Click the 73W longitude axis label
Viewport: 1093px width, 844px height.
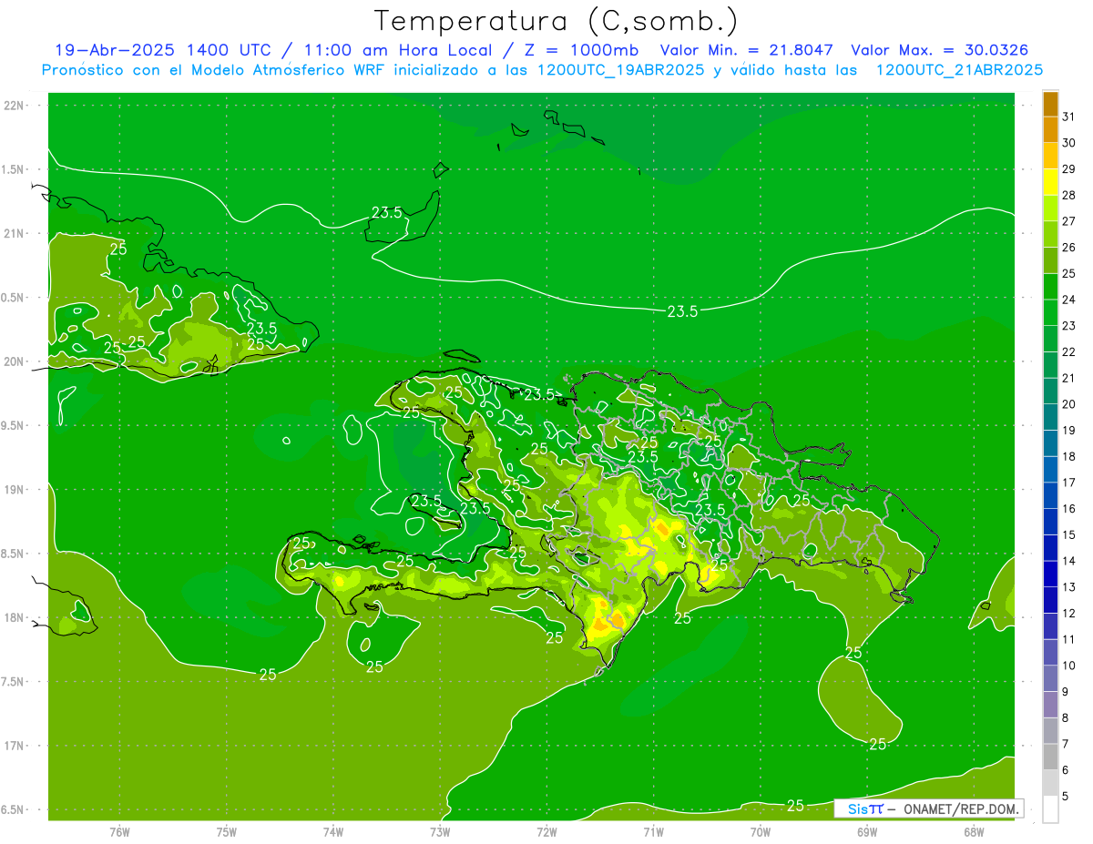pyautogui.click(x=440, y=831)
